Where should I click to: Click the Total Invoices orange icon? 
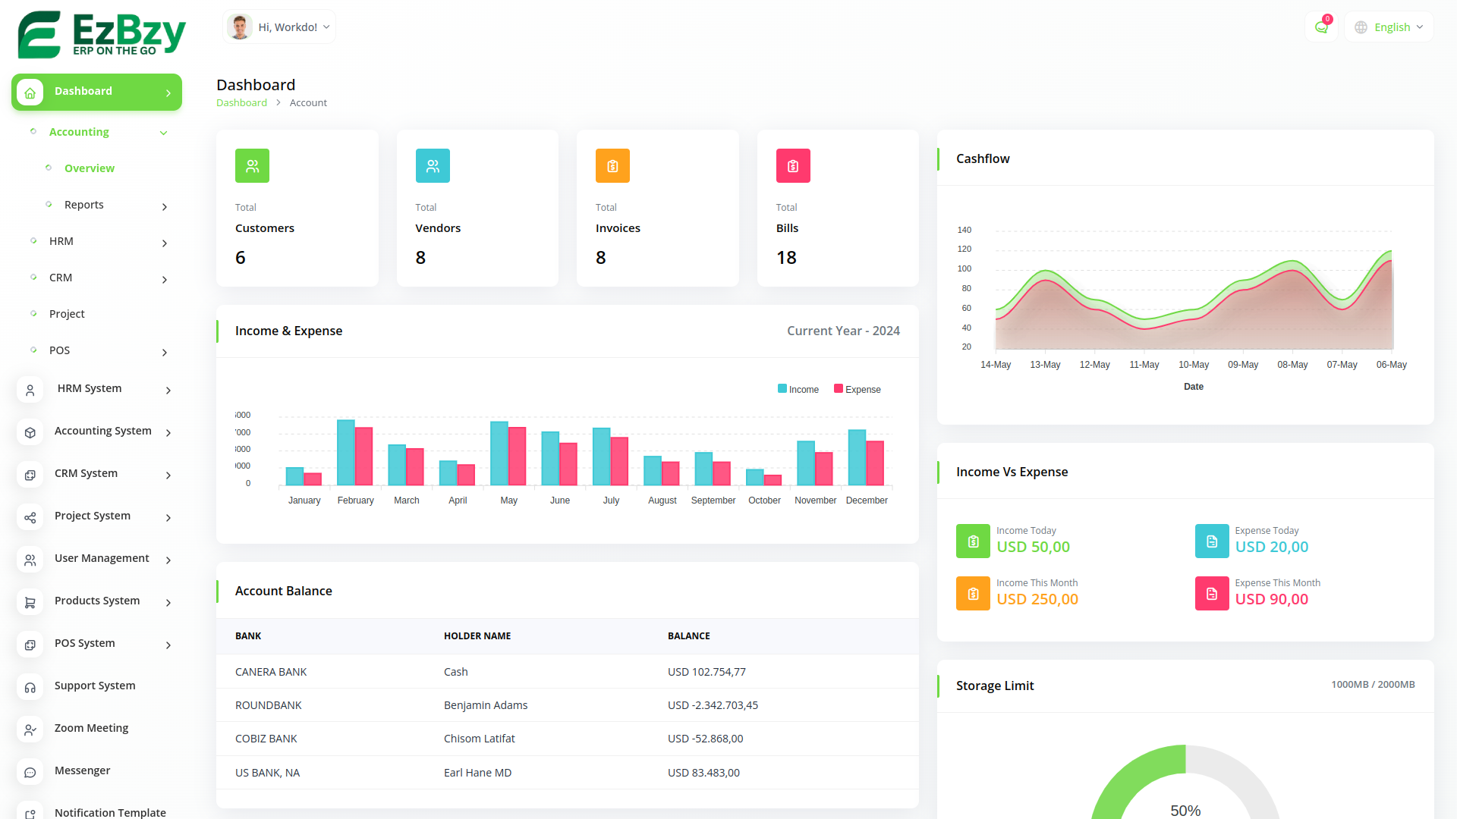612,166
